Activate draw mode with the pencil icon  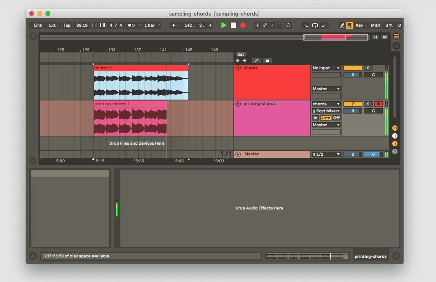click(x=342, y=25)
